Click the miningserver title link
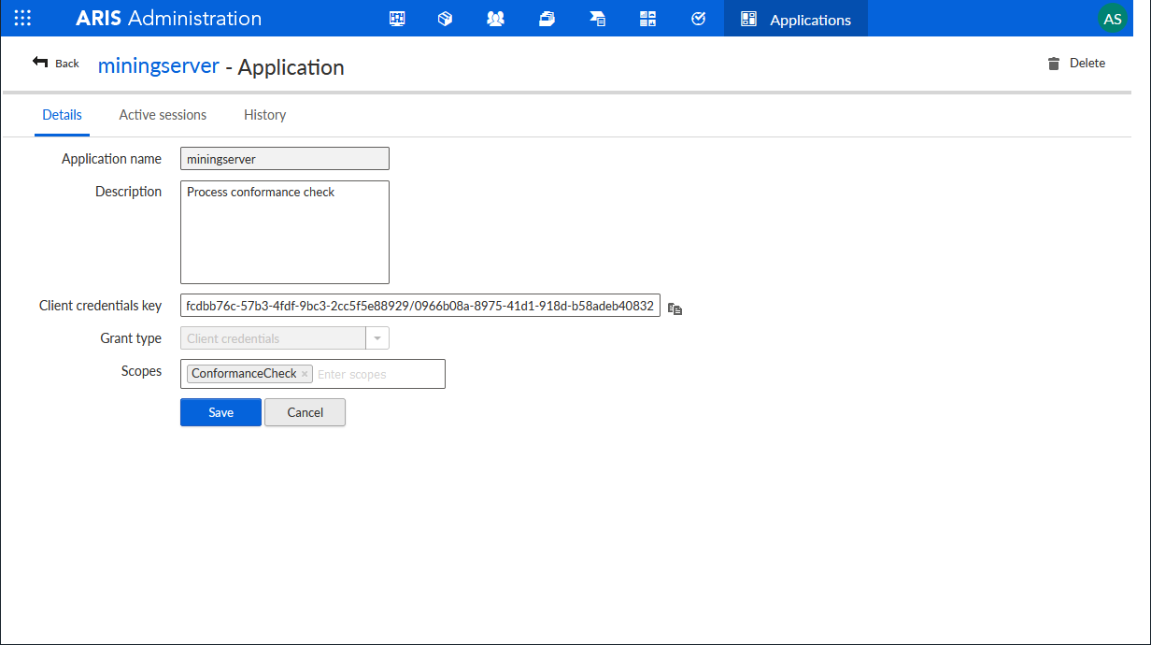Viewport: 1151px width, 645px height. [159, 66]
